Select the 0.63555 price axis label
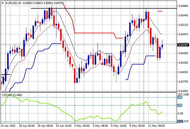The image size is (190, 129). point(183,91)
